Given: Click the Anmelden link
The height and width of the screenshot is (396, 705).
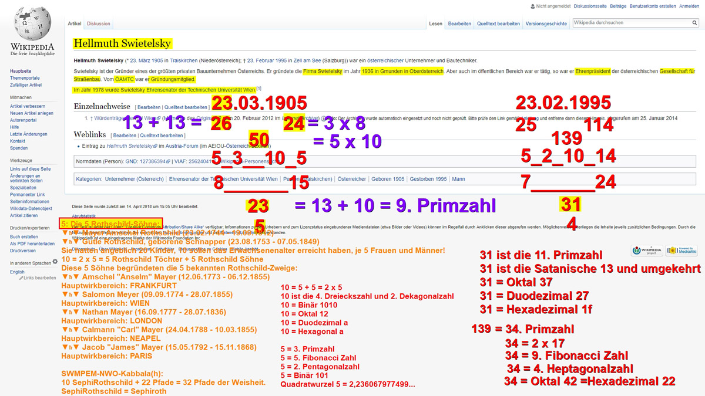Looking at the screenshot, I should click(x=689, y=6).
